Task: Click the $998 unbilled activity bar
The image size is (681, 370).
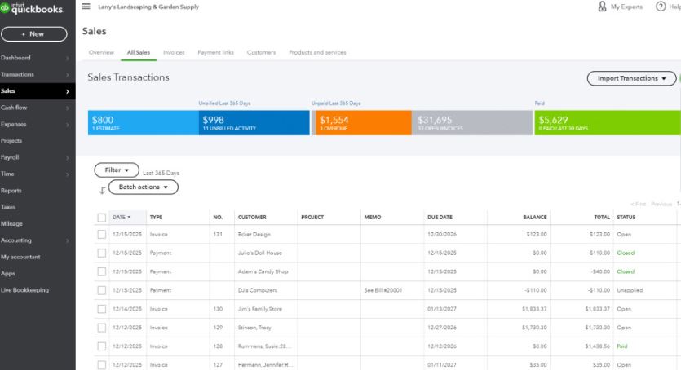Action: (x=254, y=123)
